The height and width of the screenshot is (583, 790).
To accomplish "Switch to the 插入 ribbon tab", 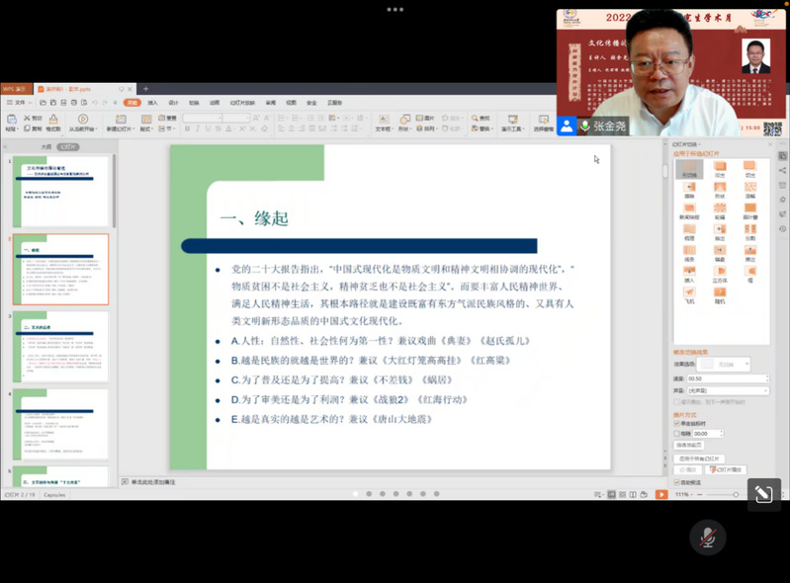I will point(152,102).
